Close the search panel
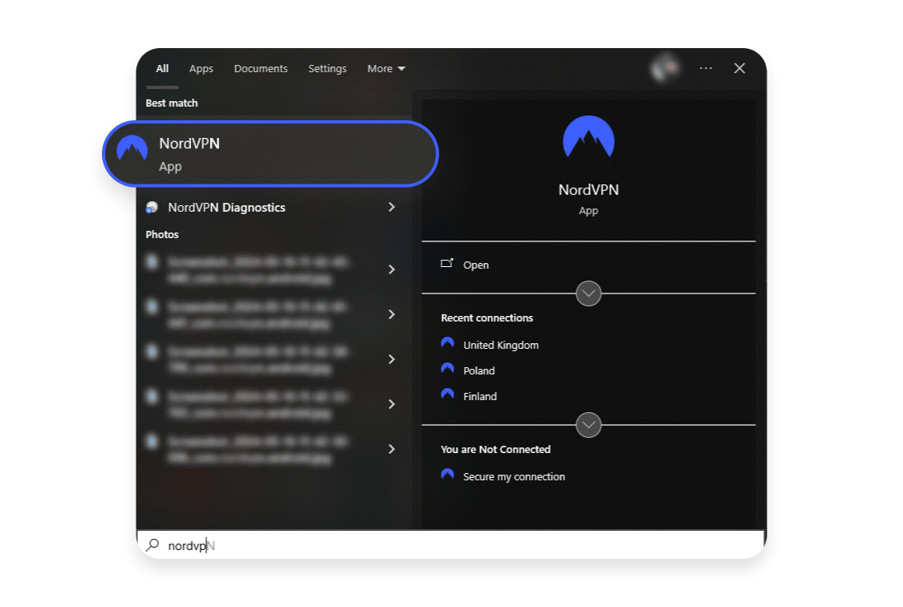This screenshot has width=903, height=607. click(x=739, y=68)
